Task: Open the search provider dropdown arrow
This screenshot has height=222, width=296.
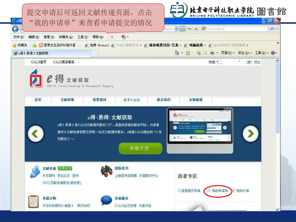Action: pyautogui.click(x=277, y=29)
